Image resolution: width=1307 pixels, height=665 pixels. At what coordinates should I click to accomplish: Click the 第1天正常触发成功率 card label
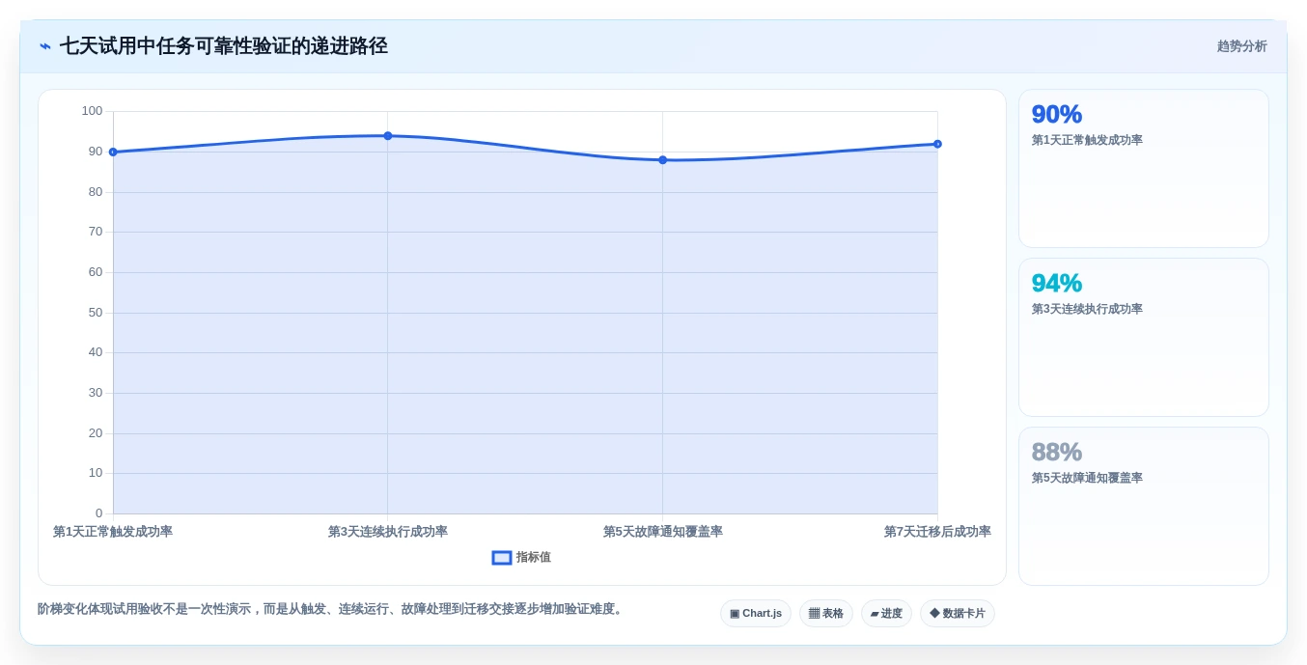(x=1087, y=141)
